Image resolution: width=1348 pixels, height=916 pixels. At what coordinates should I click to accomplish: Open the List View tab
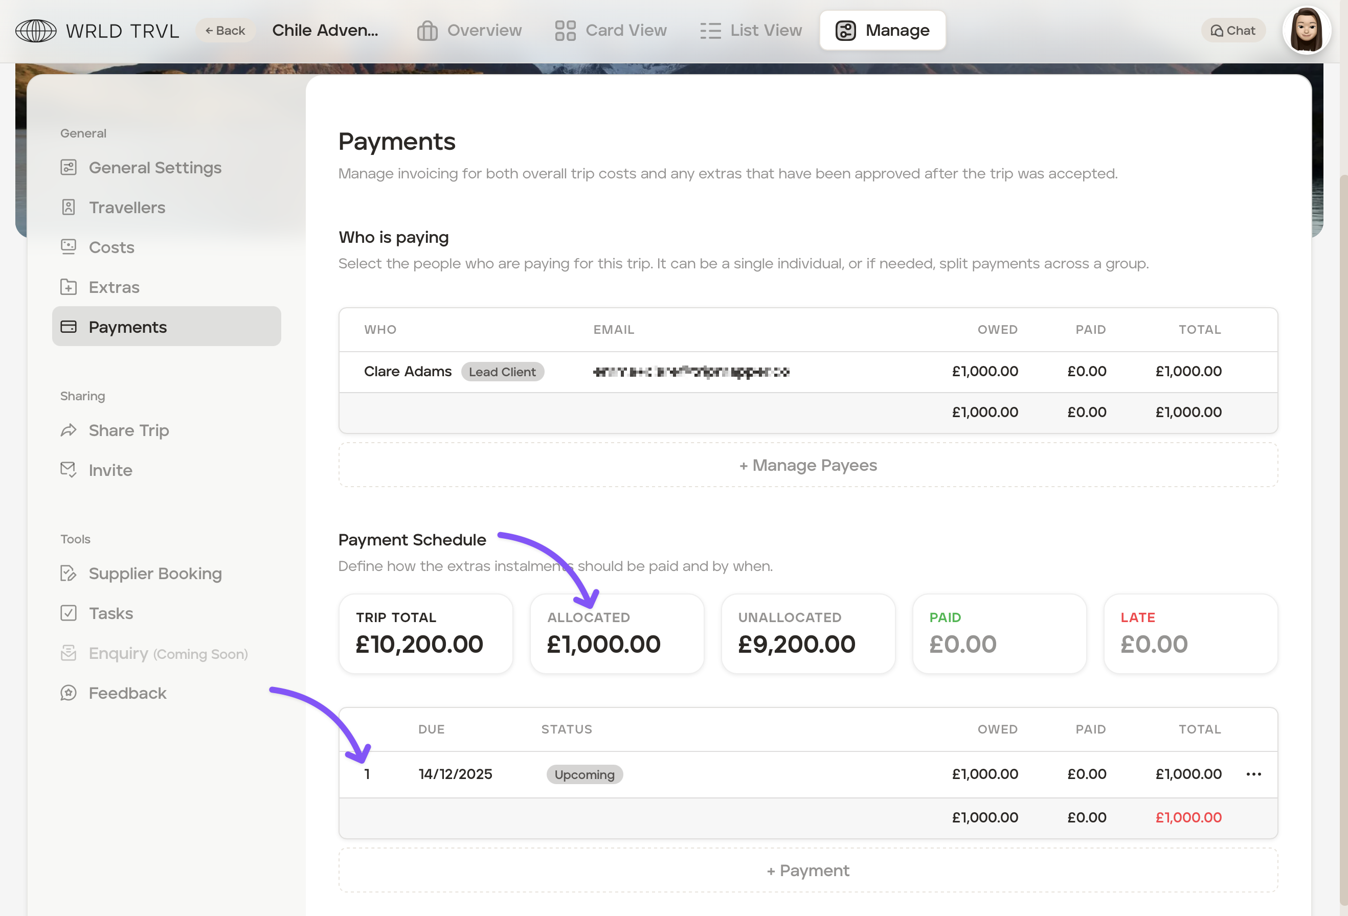pos(751,31)
